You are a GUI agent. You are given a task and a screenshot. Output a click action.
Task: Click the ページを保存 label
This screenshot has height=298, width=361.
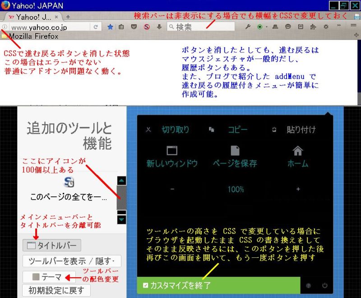click(235, 163)
